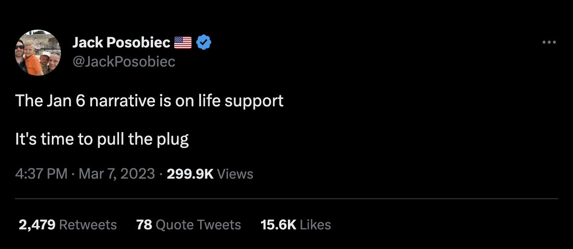Click the 78 quote count number
This screenshot has height=249, width=573.
(144, 225)
